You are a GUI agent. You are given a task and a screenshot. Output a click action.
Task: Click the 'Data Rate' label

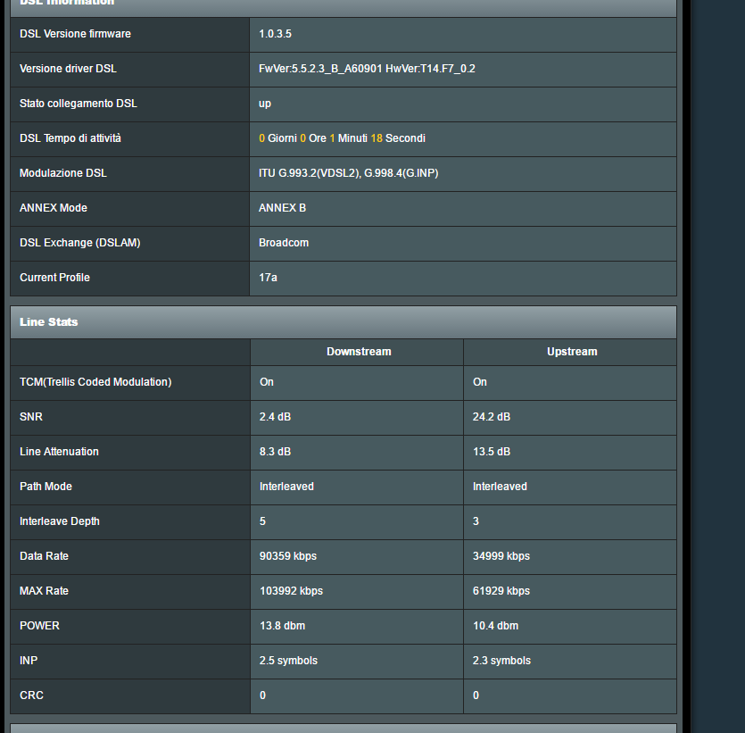click(44, 556)
